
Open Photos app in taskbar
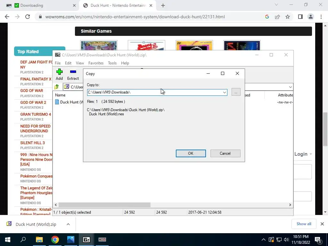[x=71, y=240]
